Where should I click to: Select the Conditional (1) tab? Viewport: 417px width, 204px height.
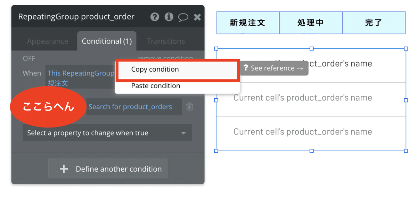(107, 41)
